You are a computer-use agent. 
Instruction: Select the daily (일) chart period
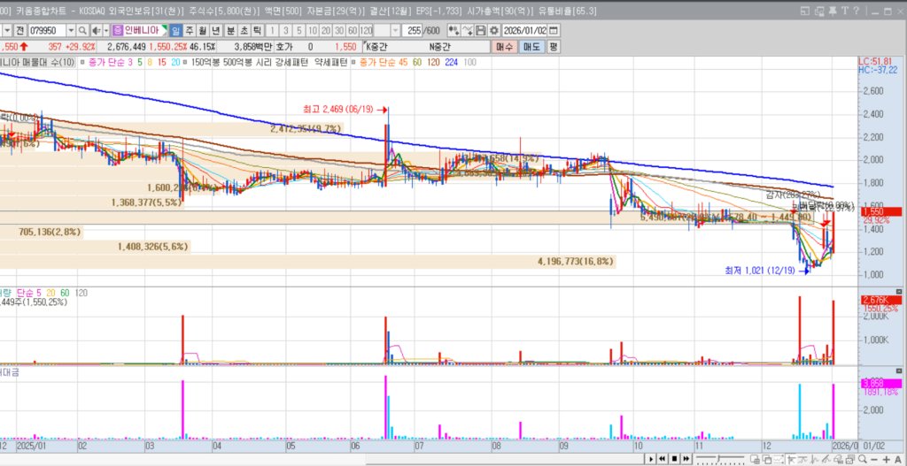(176, 30)
